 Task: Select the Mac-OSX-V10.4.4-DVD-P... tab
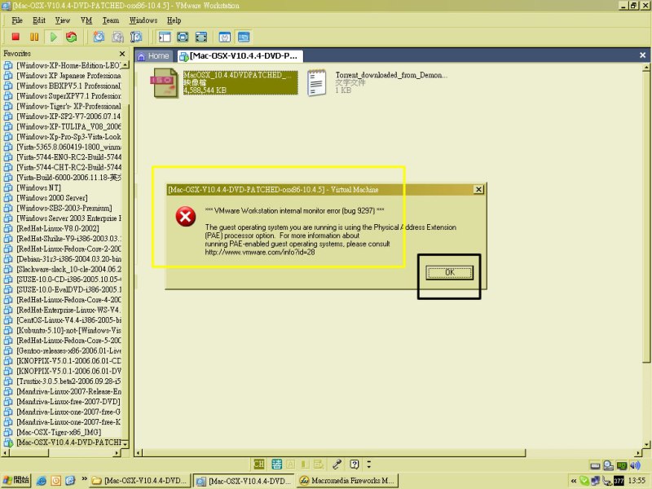tap(240, 56)
